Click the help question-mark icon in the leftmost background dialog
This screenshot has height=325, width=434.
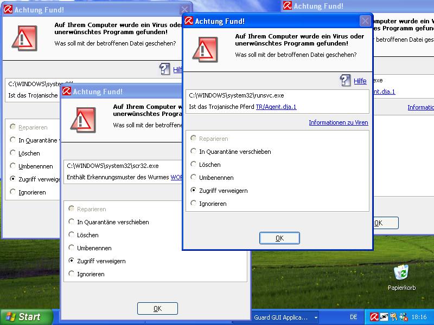pyautogui.click(x=164, y=69)
